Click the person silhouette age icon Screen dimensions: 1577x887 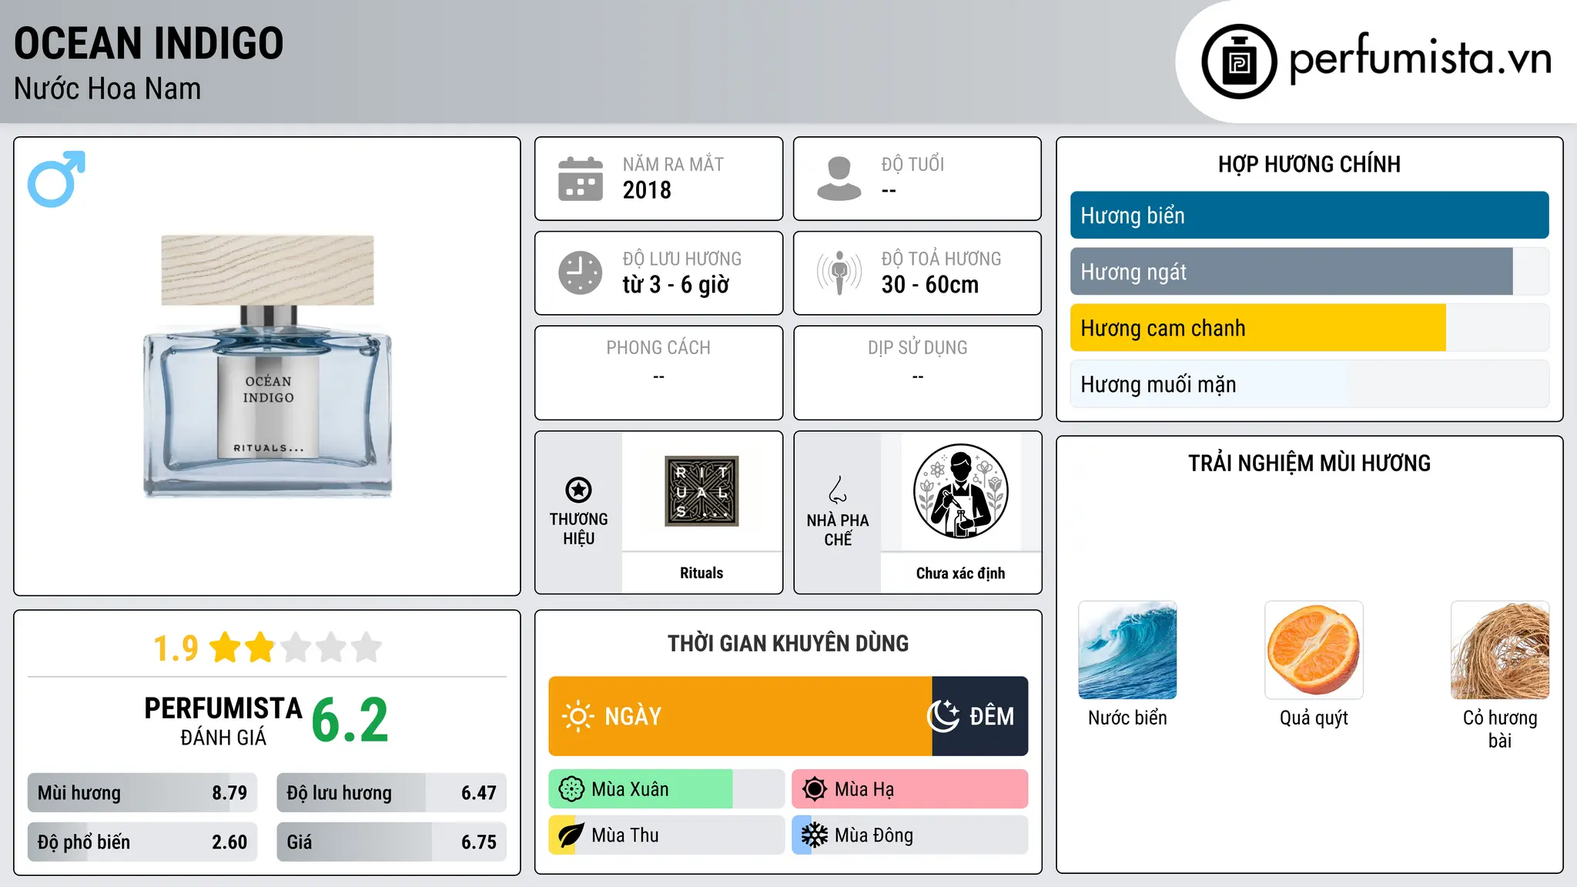click(839, 179)
